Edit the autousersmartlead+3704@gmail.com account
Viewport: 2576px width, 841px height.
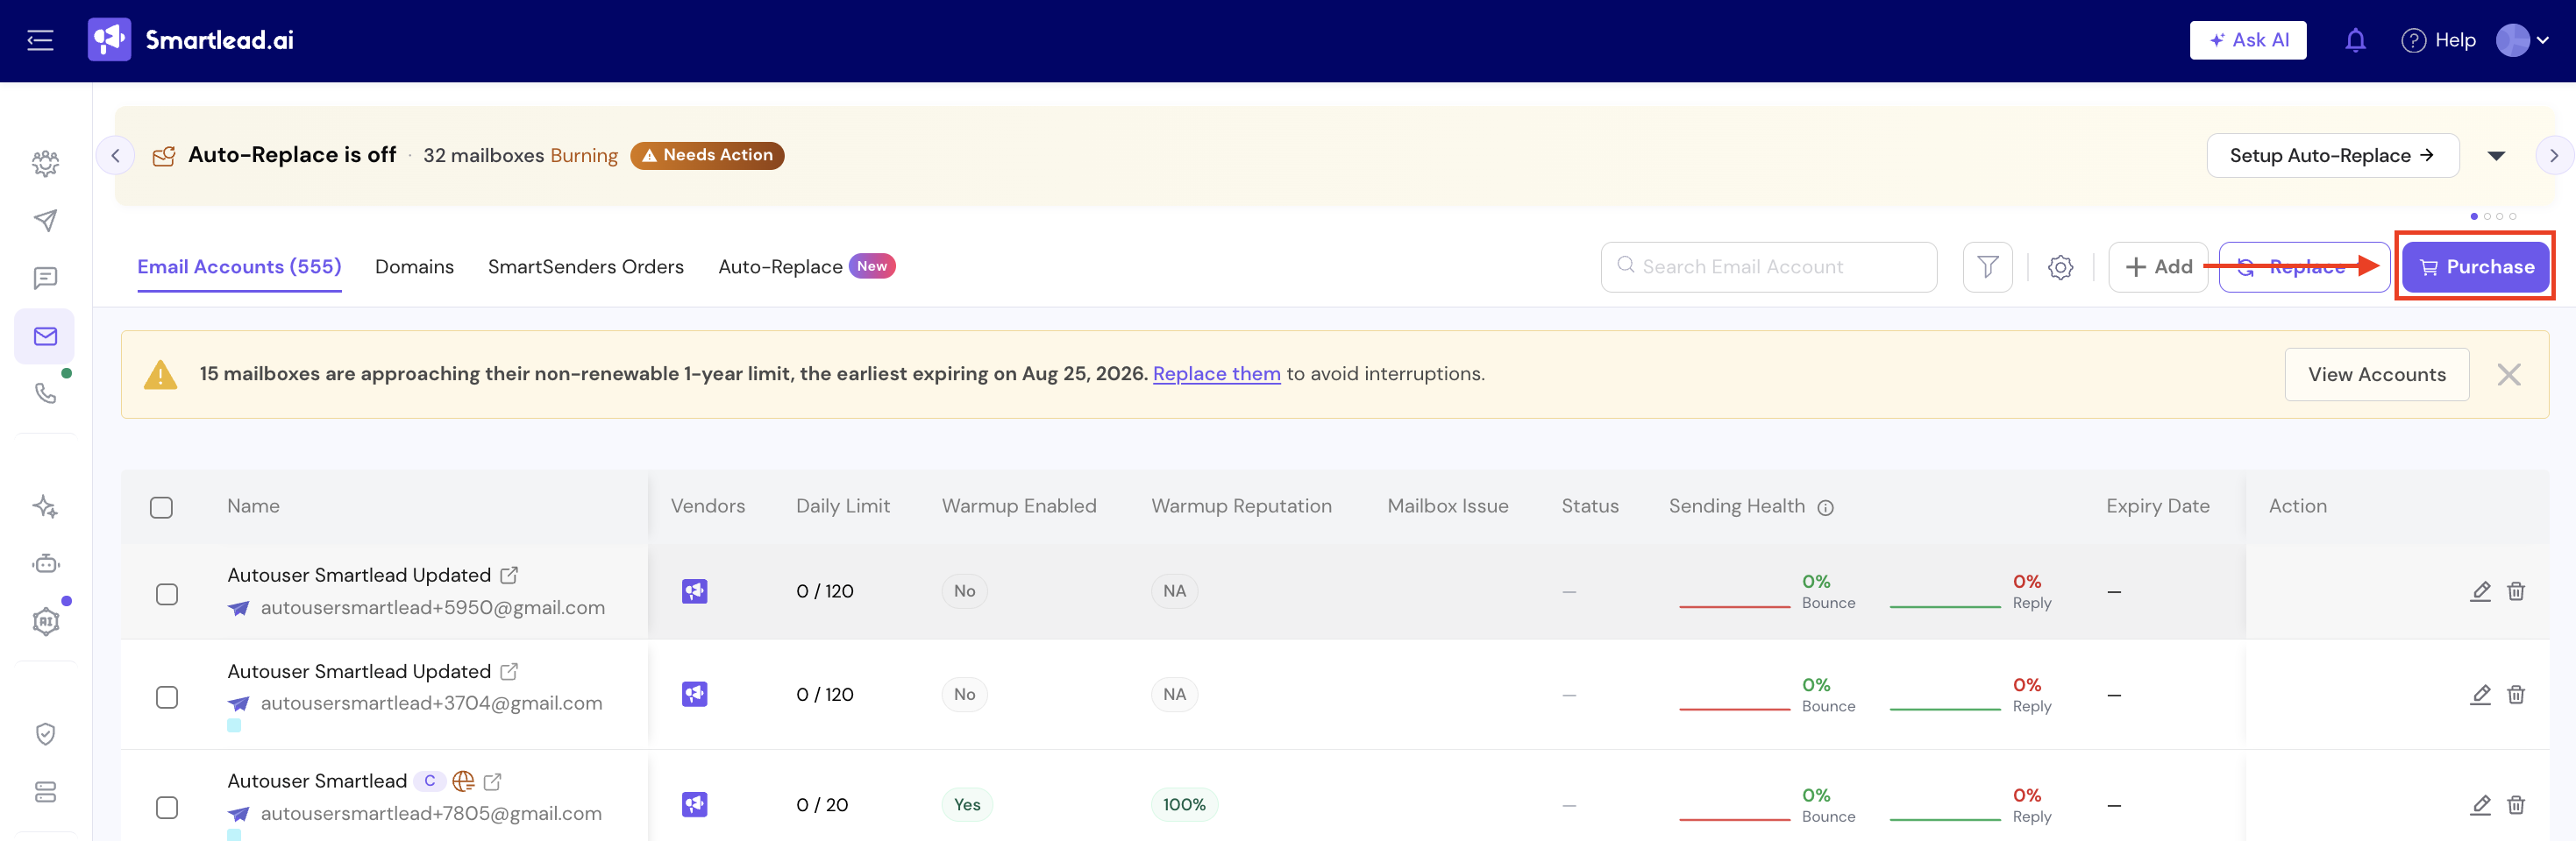pos(2480,694)
